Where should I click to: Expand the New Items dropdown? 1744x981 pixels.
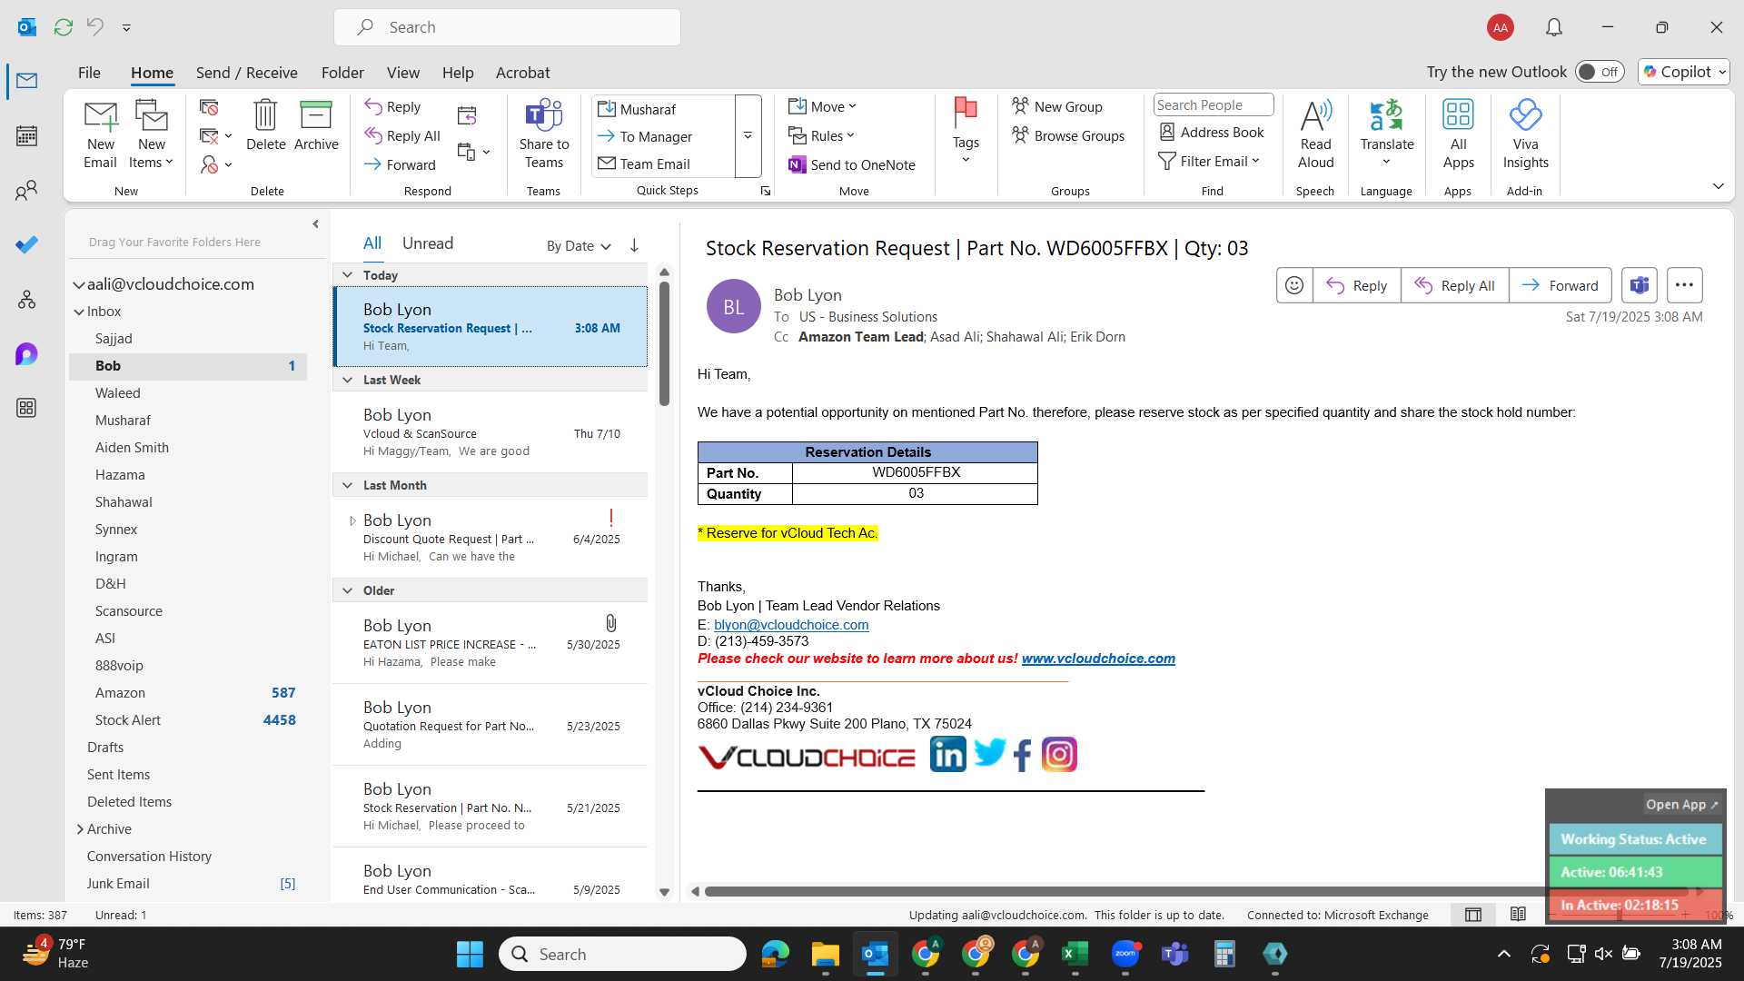(151, 135)
